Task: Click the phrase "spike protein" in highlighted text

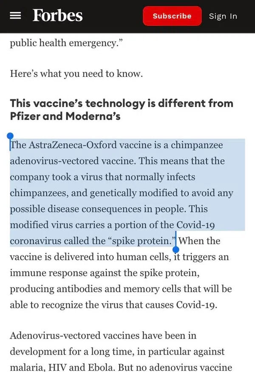Action: tap(140, 241)
